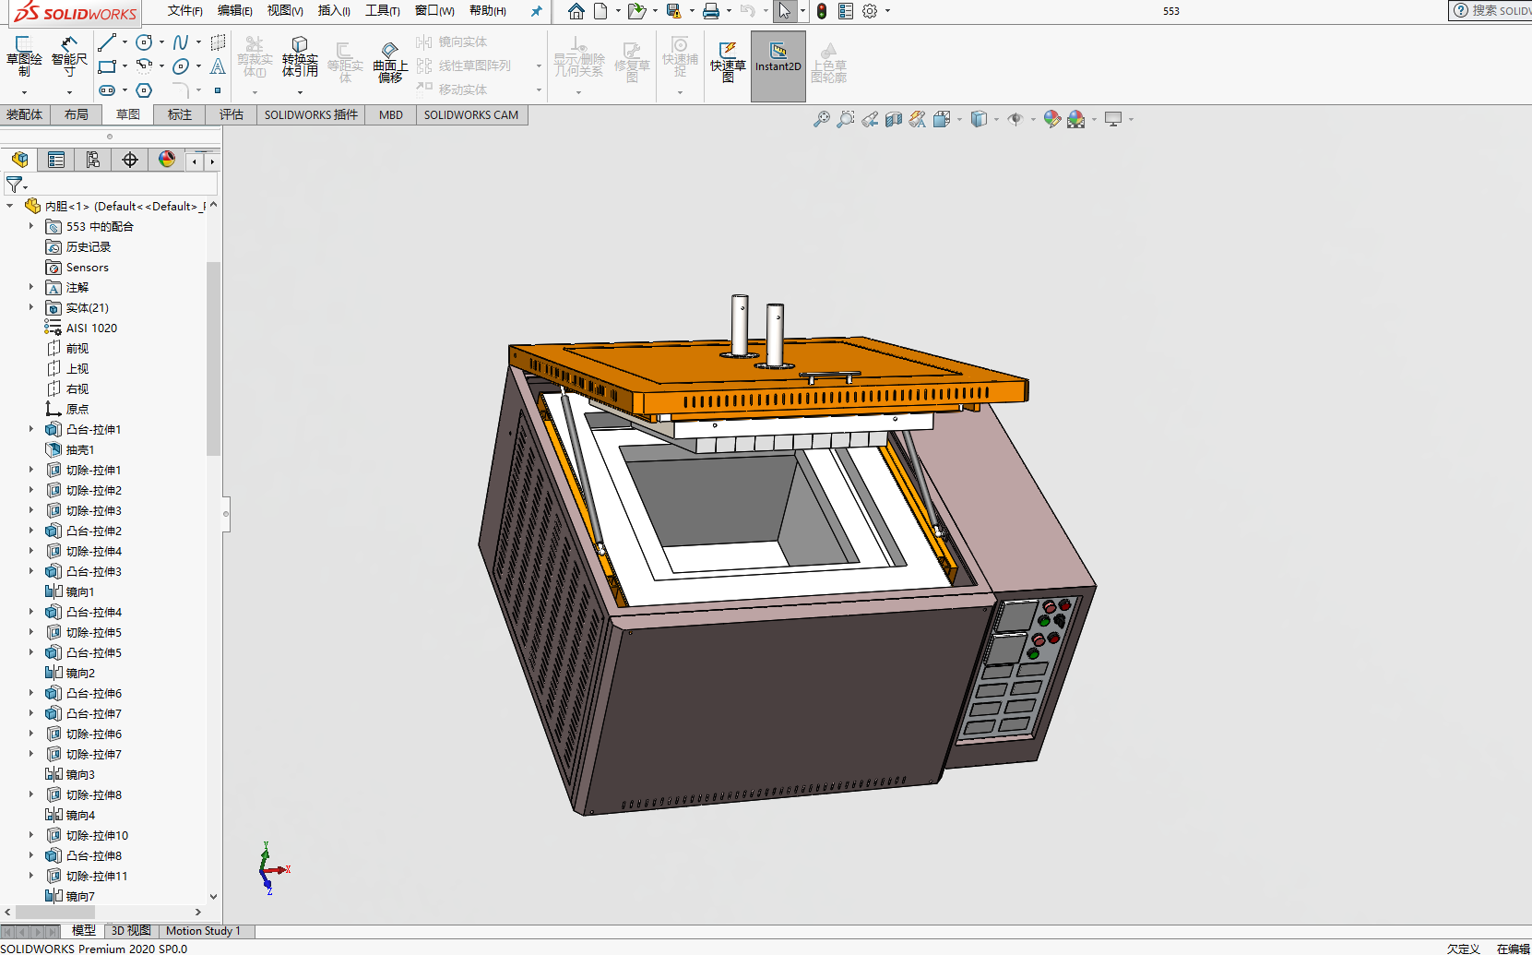Switch to the 评估 ribbon tab

pyautogui.click(x=231, y=114)
